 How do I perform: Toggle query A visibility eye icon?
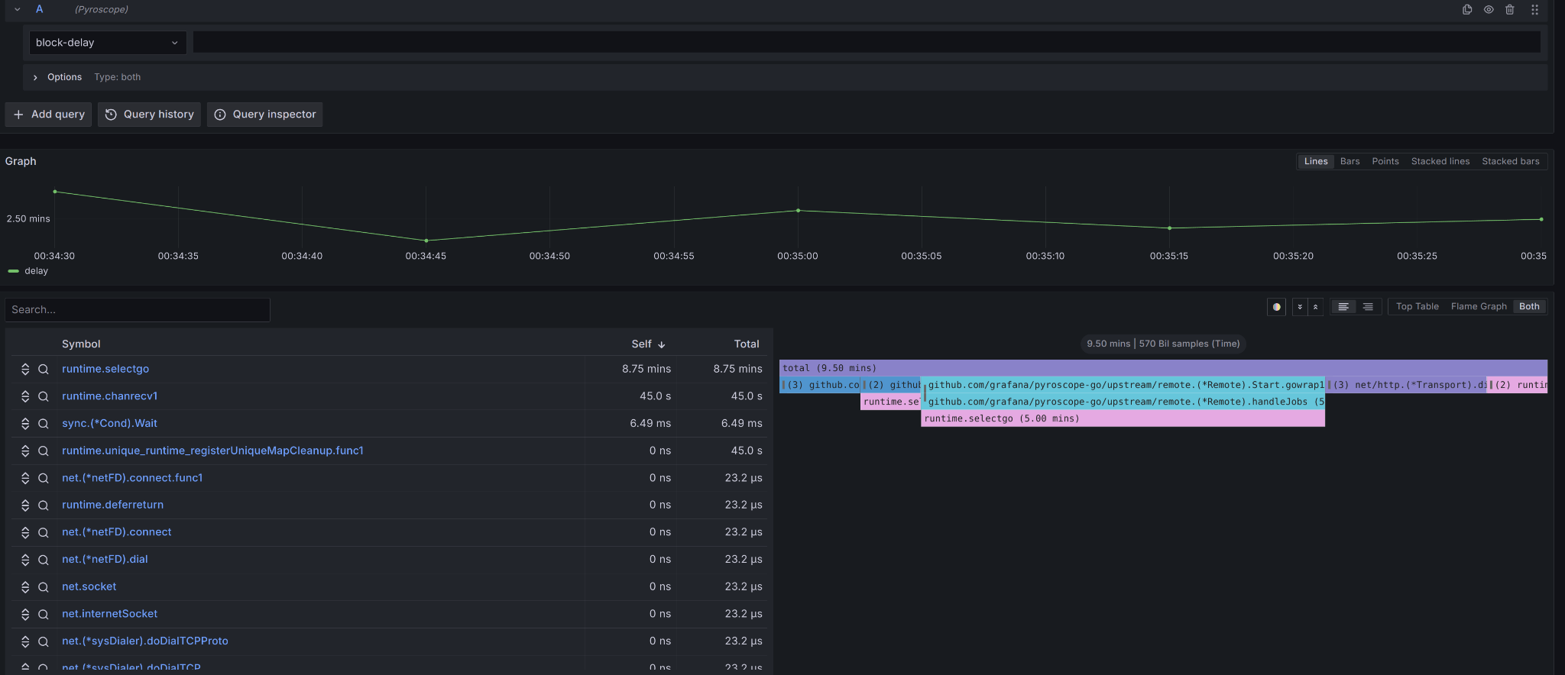[x=1489, y=10]
